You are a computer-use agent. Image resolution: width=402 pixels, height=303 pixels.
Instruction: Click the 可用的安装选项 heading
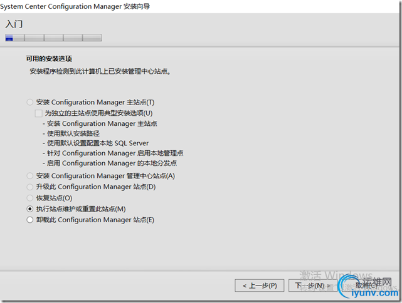click(49, 59)
